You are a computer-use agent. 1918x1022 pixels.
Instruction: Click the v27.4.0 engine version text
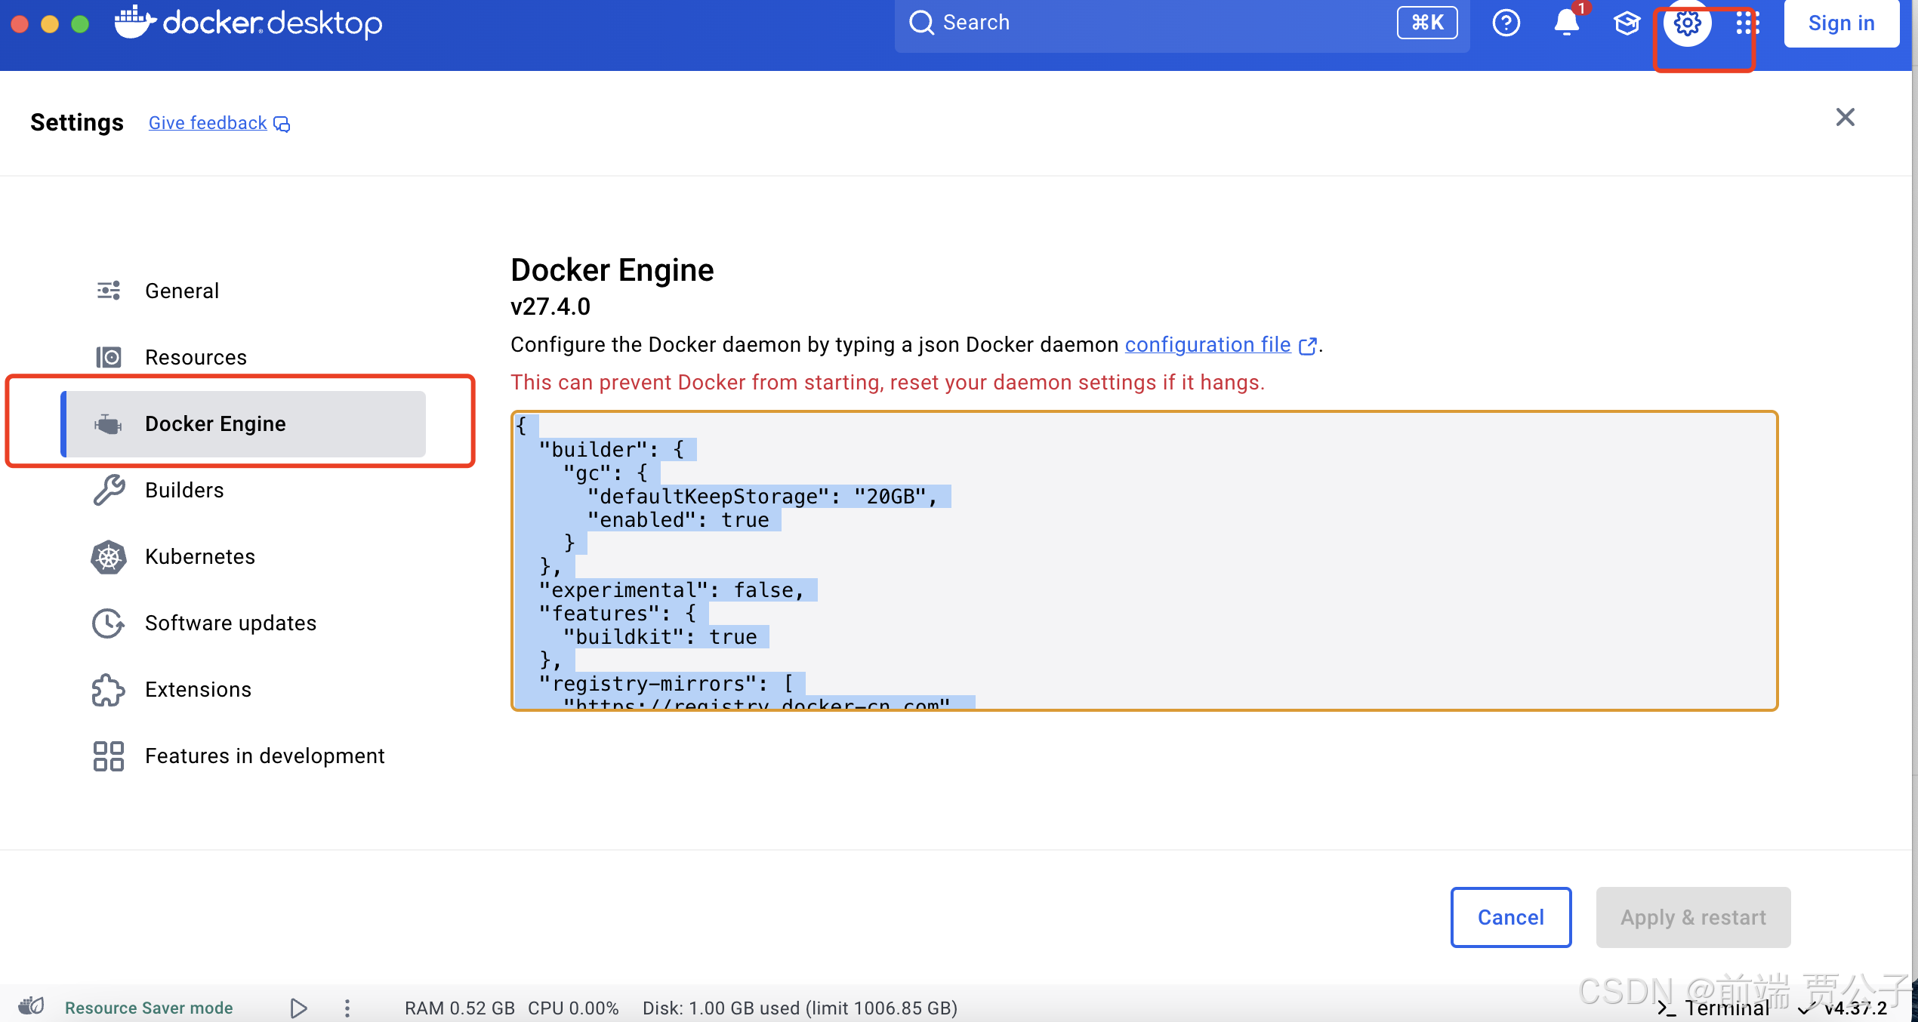coord(550,306)
